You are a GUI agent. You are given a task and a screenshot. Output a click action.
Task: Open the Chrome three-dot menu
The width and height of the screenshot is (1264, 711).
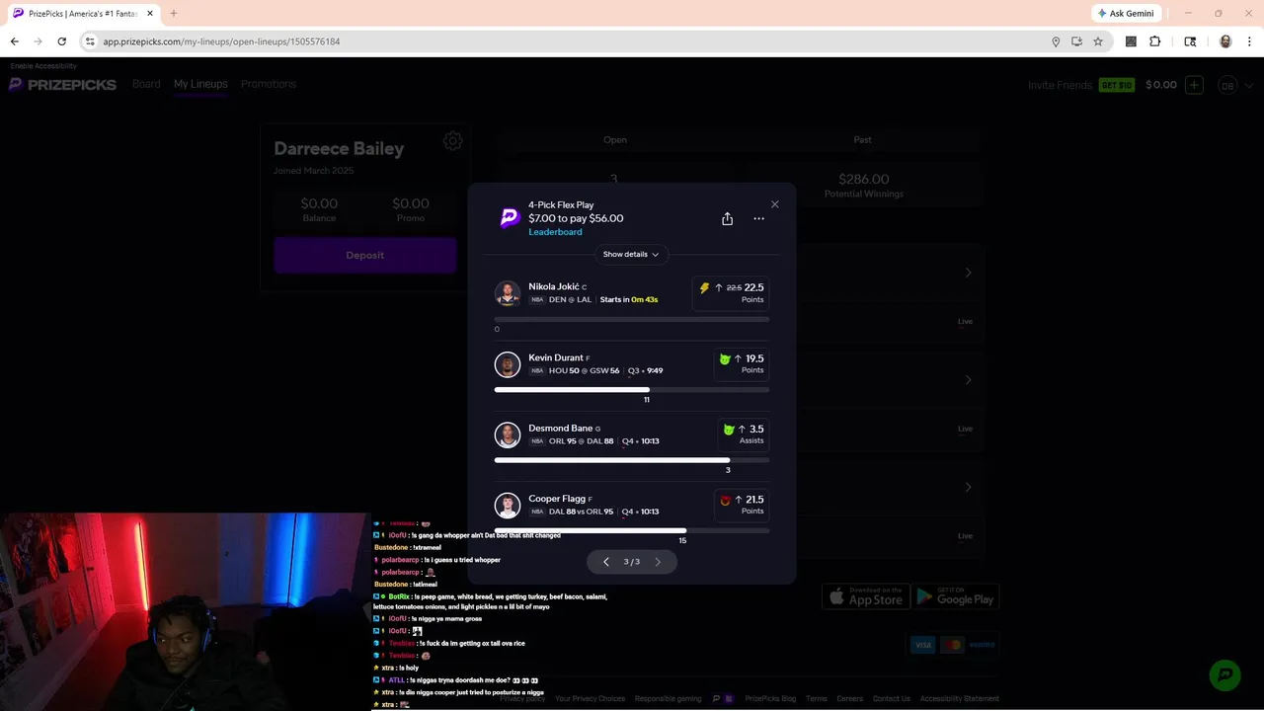[x=1250, y=41]
